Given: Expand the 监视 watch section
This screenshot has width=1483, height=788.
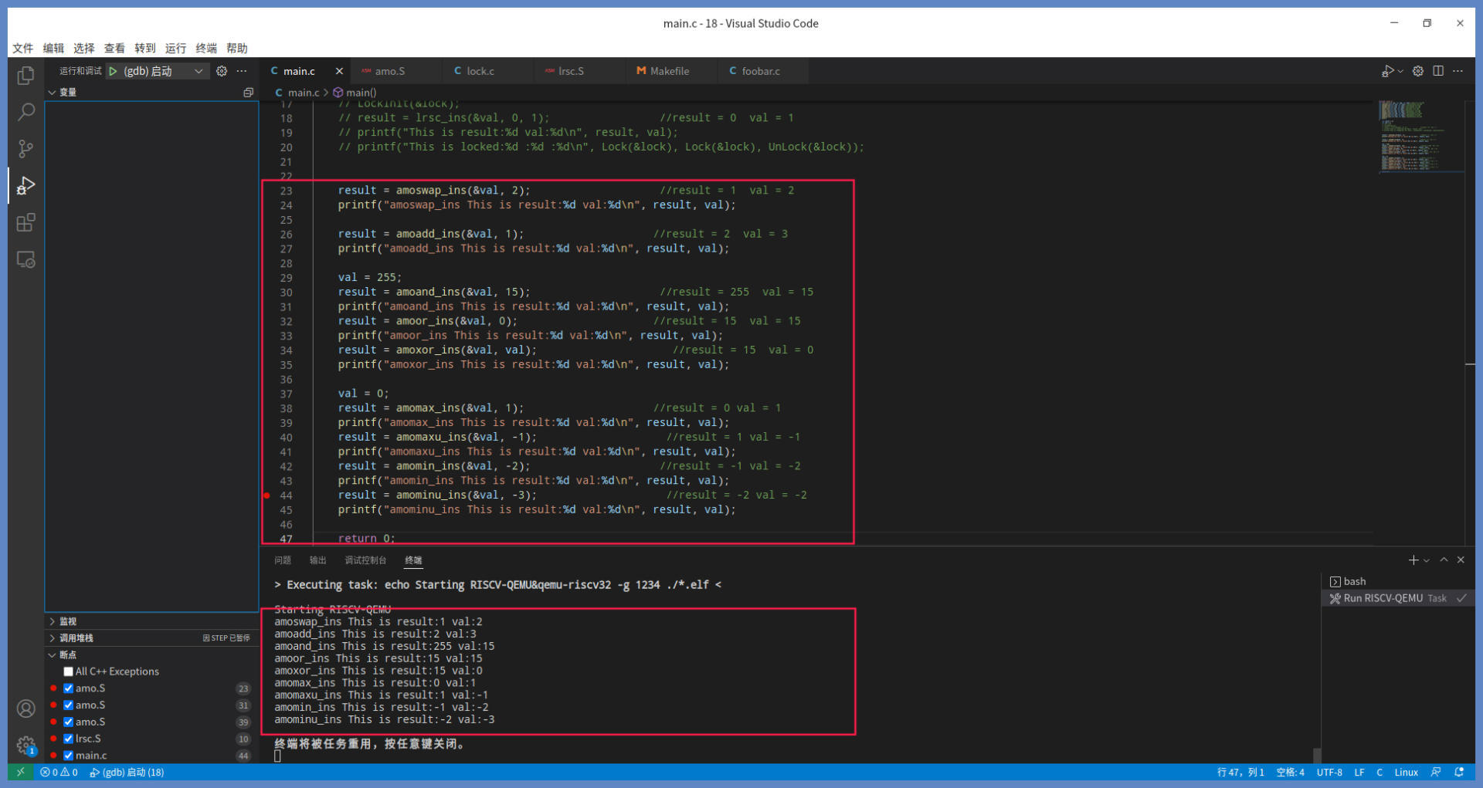Looking at the screenshot, I should (68, 621).
